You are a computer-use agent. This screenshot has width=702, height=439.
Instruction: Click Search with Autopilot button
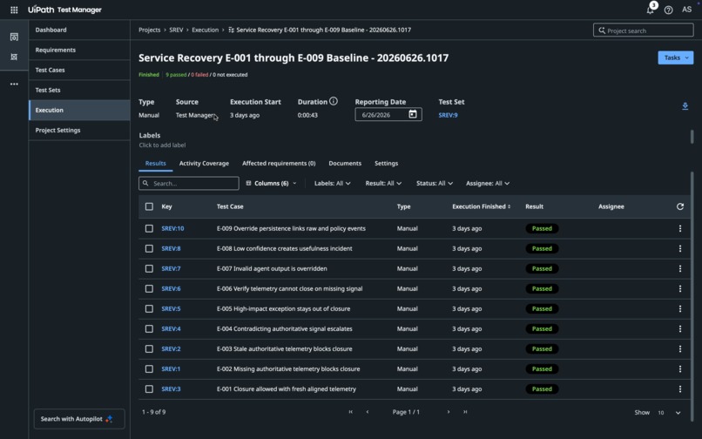79,419
